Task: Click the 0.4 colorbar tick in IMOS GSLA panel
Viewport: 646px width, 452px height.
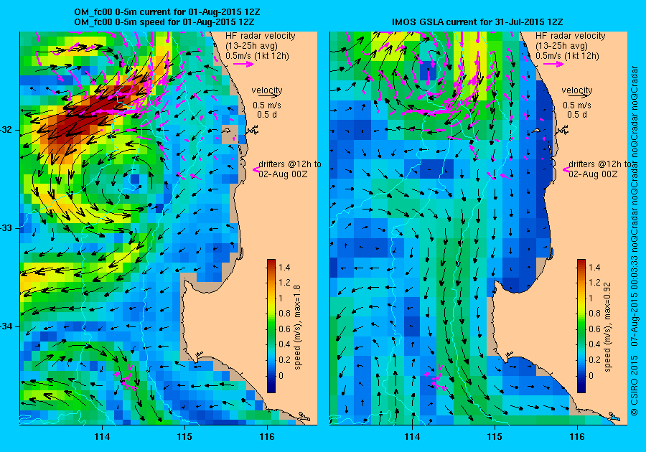Action: [x=594, y=344]
